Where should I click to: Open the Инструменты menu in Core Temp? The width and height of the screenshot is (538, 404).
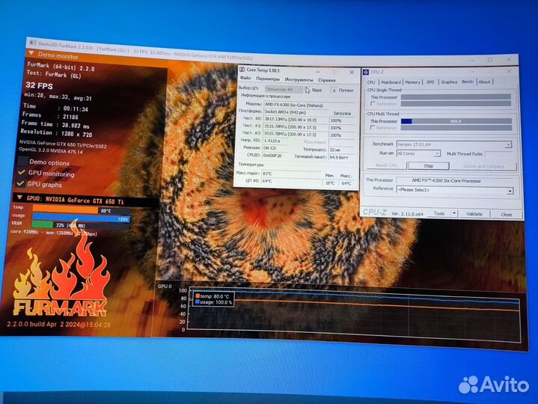coord(299,79)
